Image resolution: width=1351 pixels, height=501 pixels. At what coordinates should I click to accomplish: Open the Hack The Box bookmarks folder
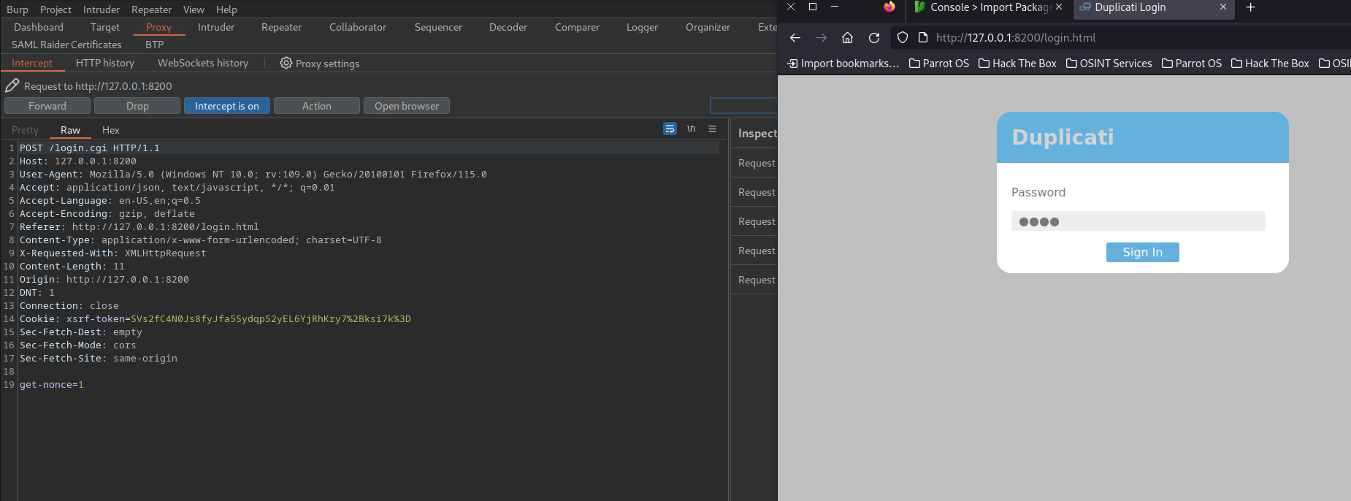[1017, 64]
